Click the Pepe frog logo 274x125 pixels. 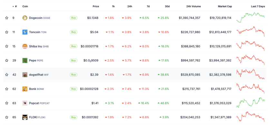click(x=25, y=60)
